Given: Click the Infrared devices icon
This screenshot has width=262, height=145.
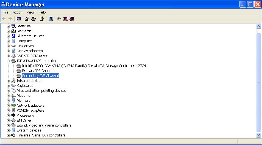Looking at the screenshot, I should pos(13,80).
